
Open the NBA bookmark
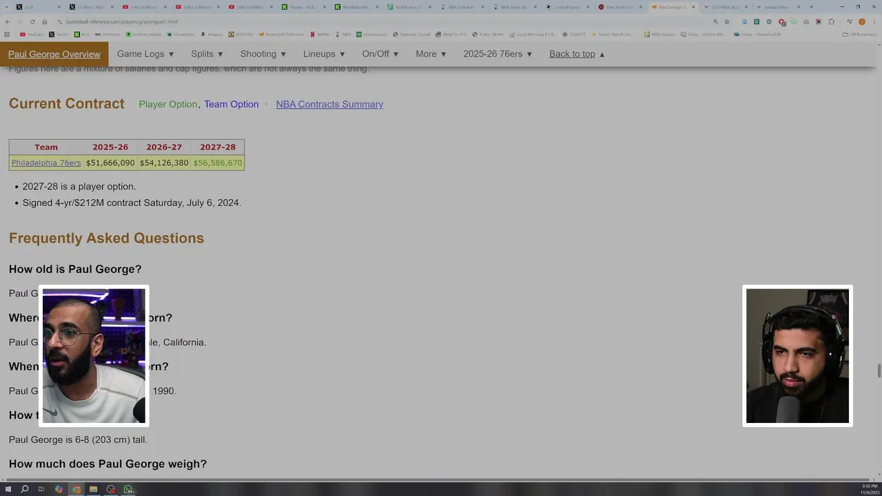(x=343, y=34)
